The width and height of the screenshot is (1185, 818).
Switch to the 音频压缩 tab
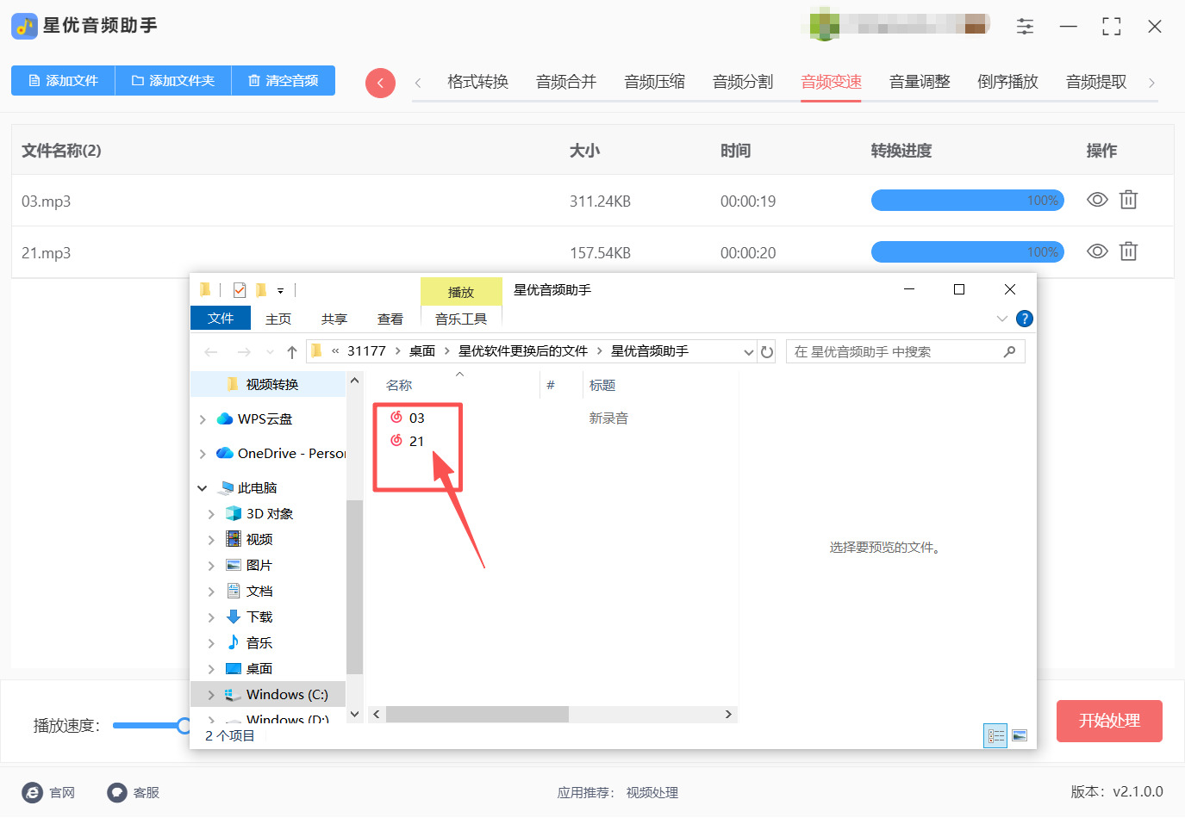point(655,82)
